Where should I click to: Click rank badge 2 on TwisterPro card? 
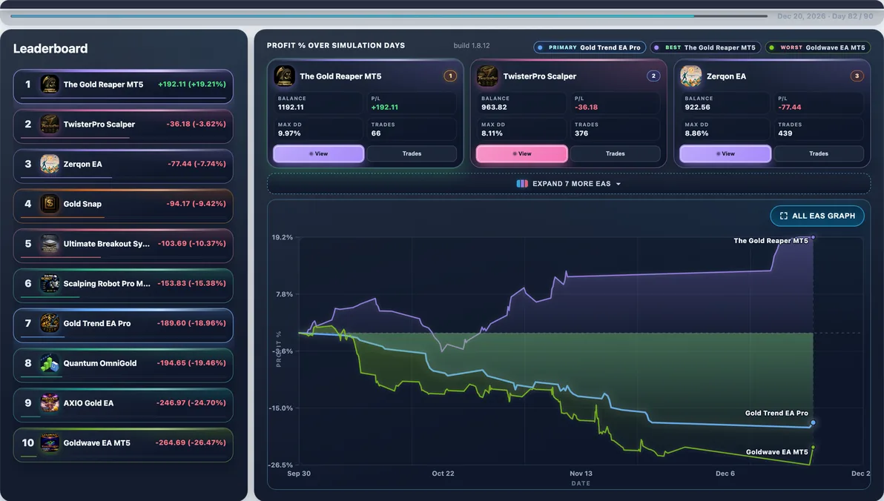[653, 76]
